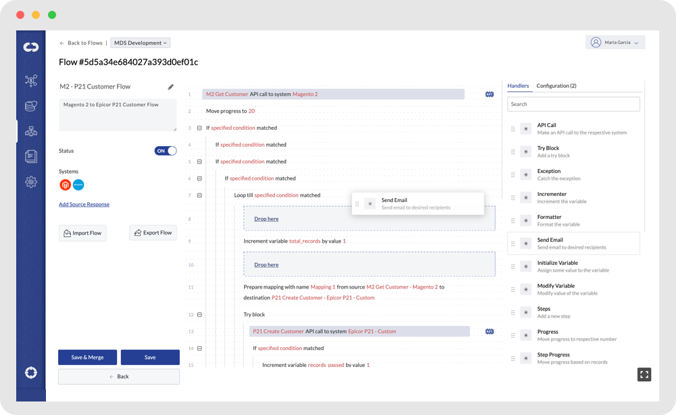676x415 pixels.
Task: Turn off the Status toggle
Action: click(166, 151)
